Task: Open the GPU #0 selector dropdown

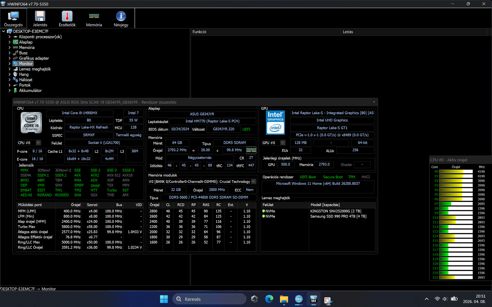Action: pyautogui.click(x=283, y=143)
